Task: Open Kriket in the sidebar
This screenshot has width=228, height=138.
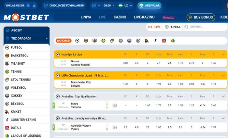Action: 26,112
